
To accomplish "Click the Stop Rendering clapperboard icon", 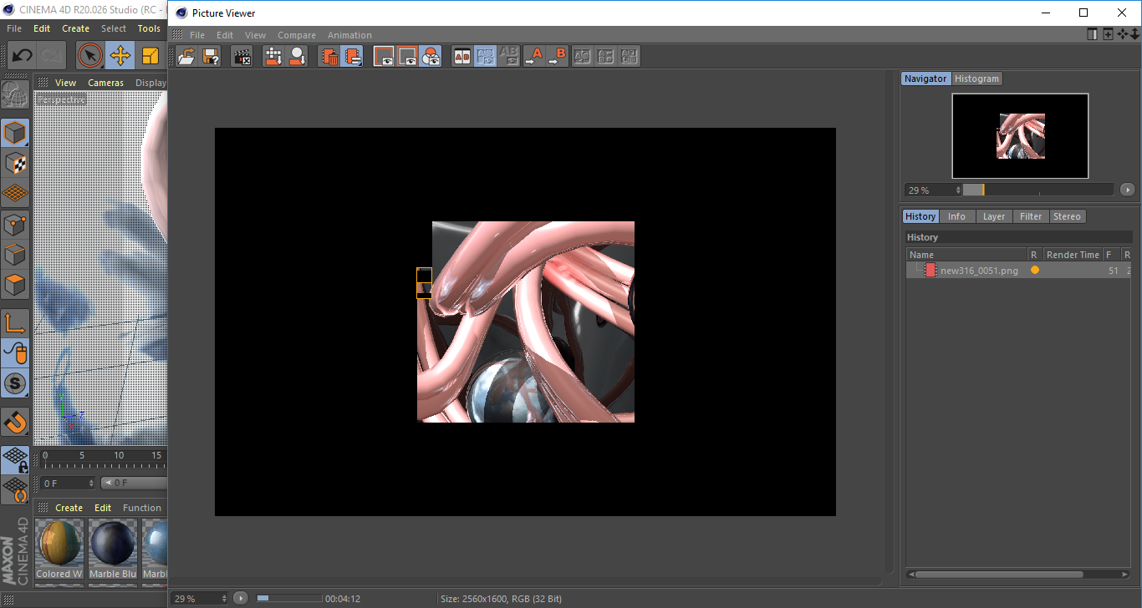I will click(242, 56).
